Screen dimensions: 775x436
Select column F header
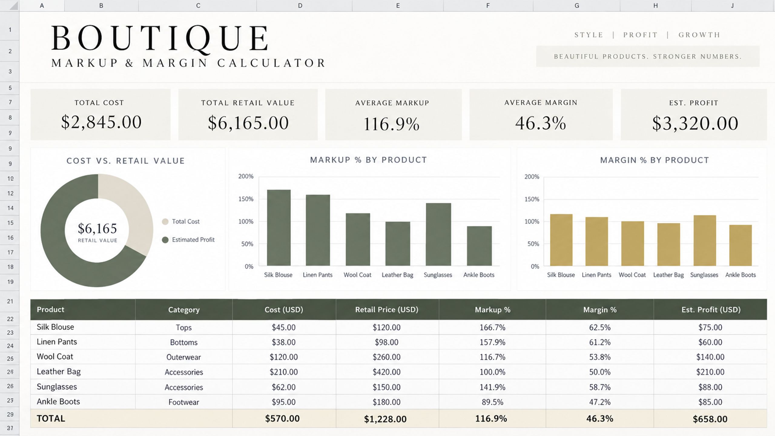(x=488, y=6)
